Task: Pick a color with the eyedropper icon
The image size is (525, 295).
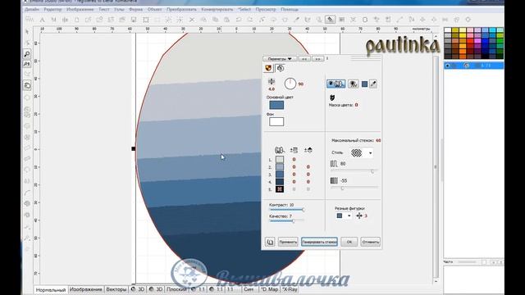Action: [373, 84]
